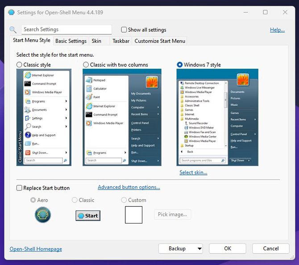The image size is (299, 265).
Task: Select Windows 7 style radio button
Action: [x=180, y=65]
